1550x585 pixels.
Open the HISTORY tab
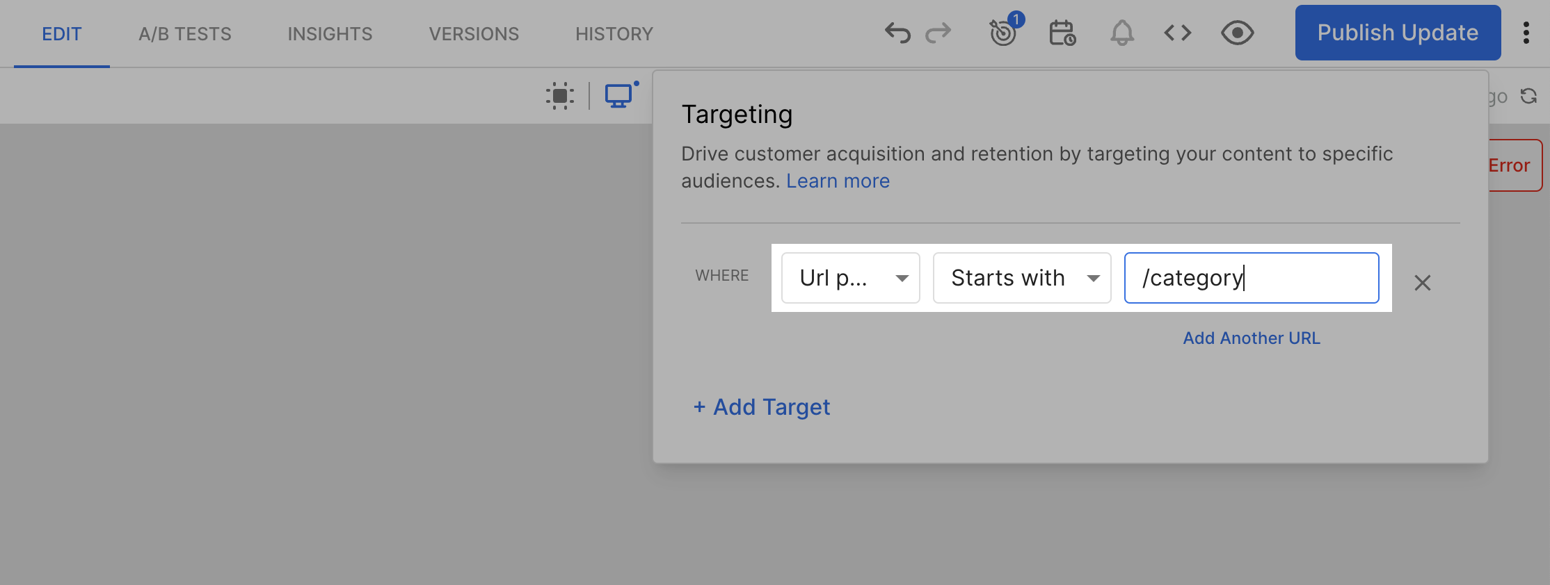[614, 34]
